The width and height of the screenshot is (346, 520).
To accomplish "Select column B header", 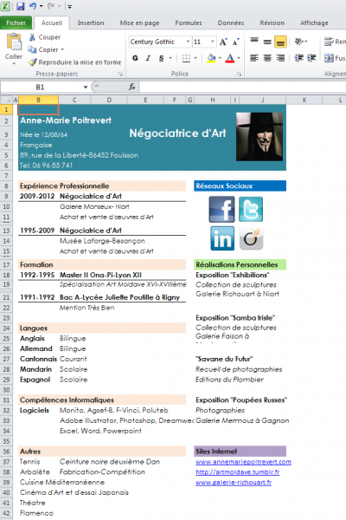I will pos(38,100).
